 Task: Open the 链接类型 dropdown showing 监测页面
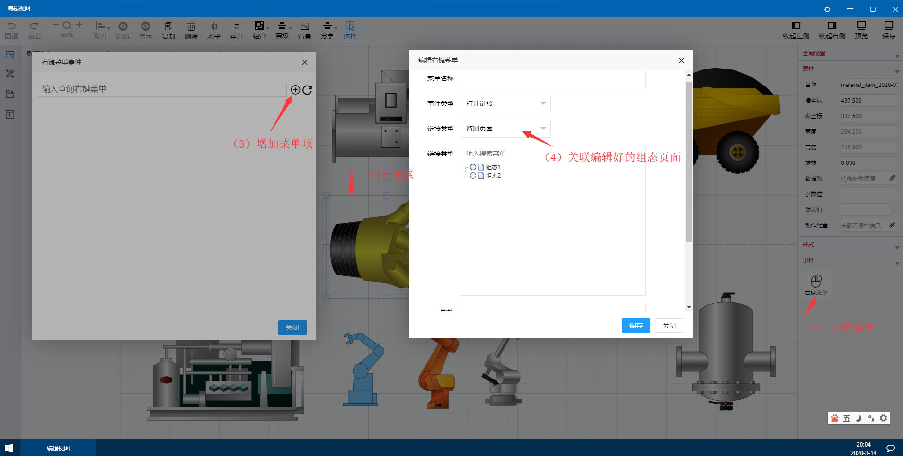505,129
